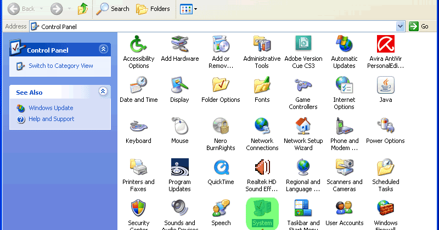The height and width of the screenshot is (230, 439).
Task: Click the Back navigation button
Action: pos(21,9)
